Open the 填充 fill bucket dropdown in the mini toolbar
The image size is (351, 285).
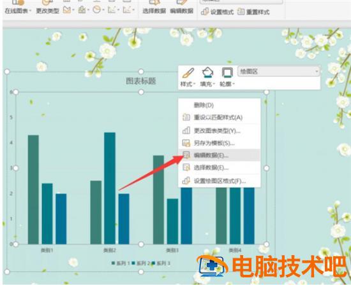click(207, 78)
